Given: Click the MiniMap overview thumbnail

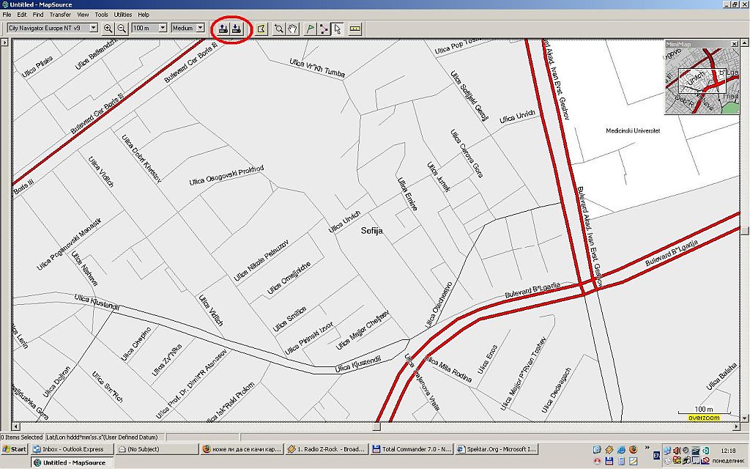Looking at the screenshot, I should point(702,78).
